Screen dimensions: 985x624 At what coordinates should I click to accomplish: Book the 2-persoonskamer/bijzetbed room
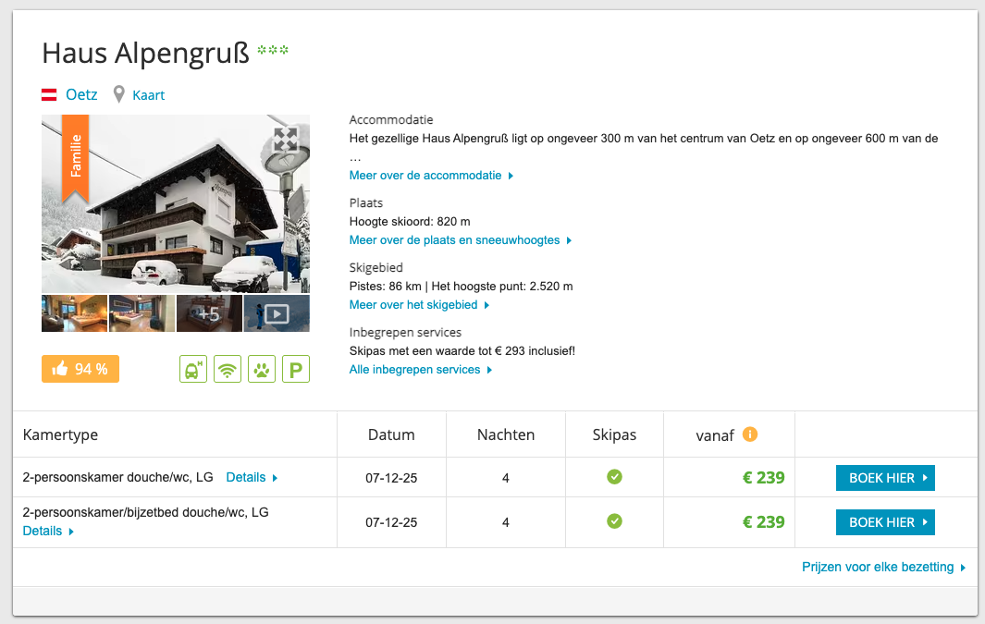point(884,522)
